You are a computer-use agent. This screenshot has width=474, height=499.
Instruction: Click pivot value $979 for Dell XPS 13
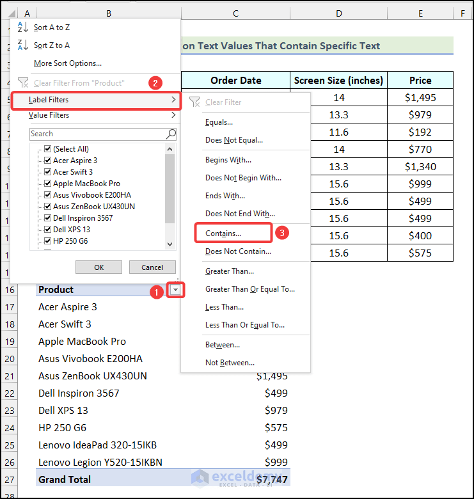236,411
